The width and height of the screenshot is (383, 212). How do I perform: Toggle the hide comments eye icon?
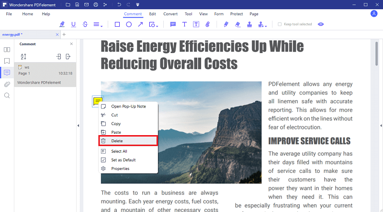(321, 24)
